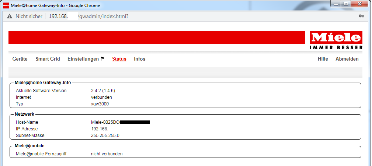This screenshot has height=166, width=372.
Task: Select the Status tab
Action: [x=119, y=59]
